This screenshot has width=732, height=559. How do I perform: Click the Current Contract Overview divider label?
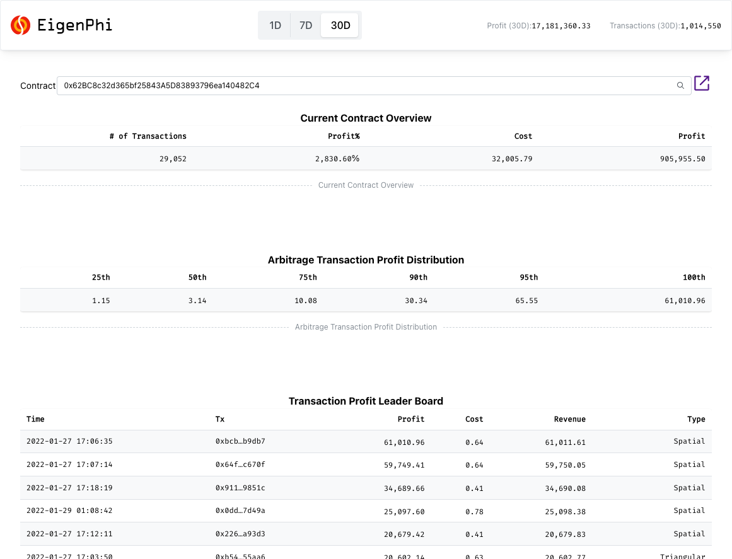tap(366, 185)
